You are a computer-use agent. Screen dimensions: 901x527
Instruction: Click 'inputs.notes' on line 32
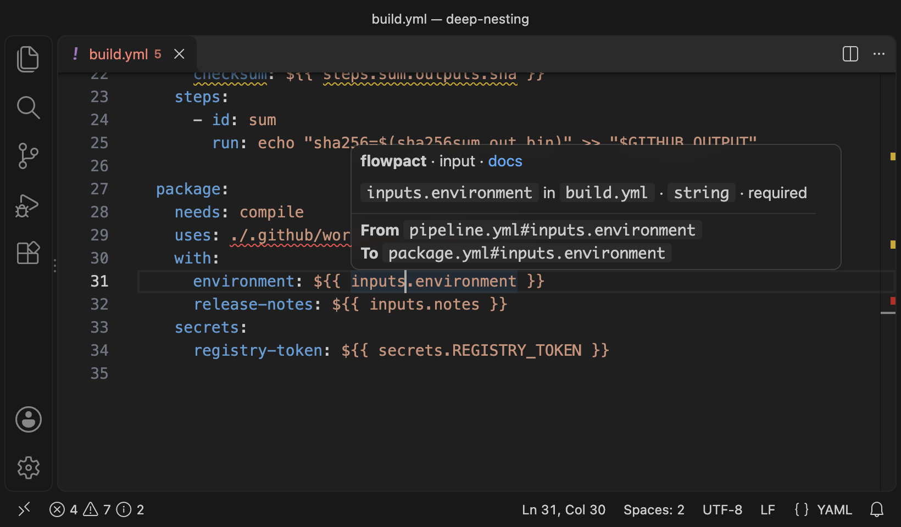click(424, 304)
